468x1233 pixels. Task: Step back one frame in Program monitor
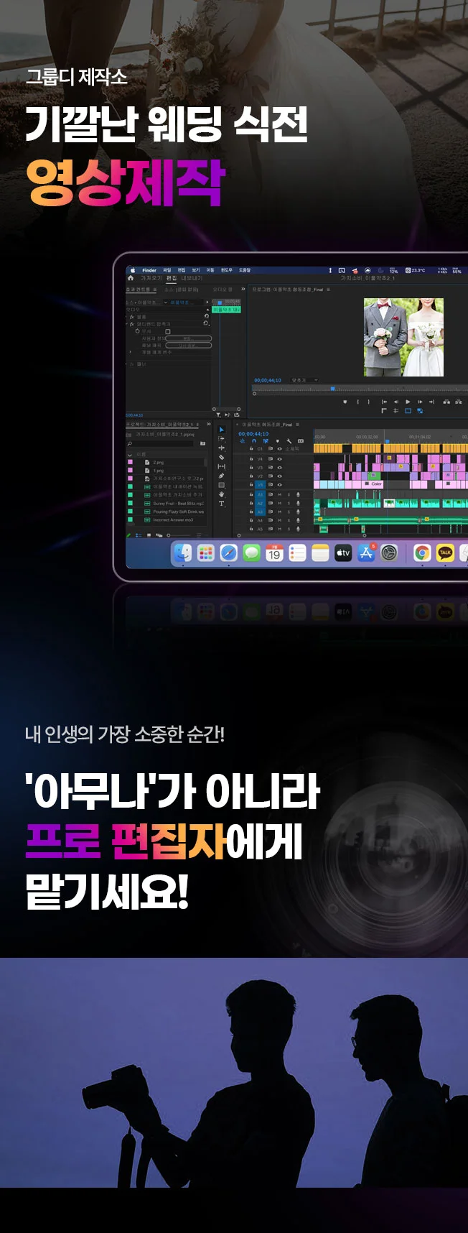point(396,402)
